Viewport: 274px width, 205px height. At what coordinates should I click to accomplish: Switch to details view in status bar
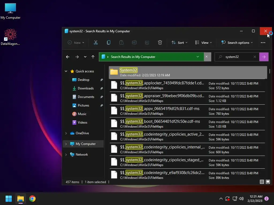262,182
